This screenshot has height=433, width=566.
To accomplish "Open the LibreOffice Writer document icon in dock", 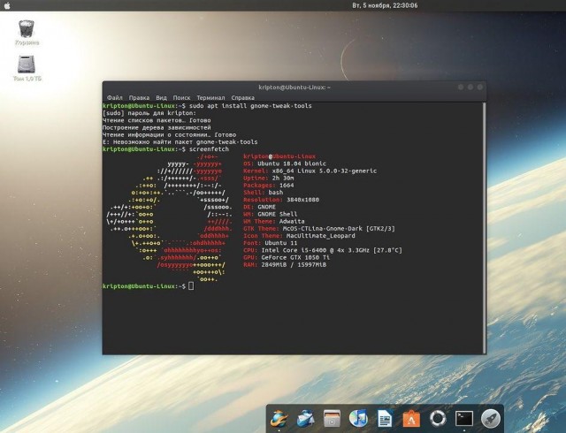I will [x=385, y=419].
